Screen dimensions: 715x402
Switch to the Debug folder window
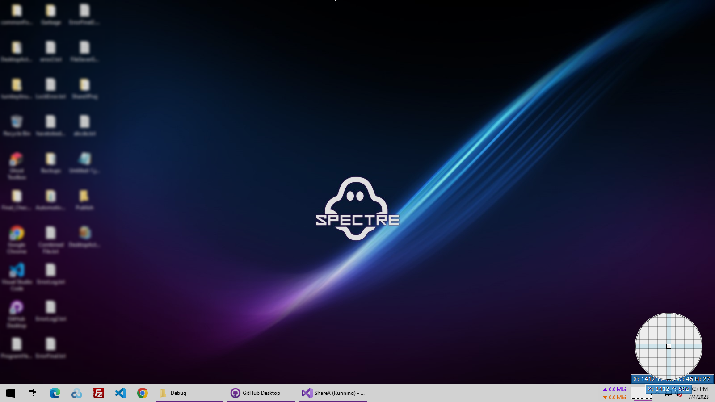[189, 393]
